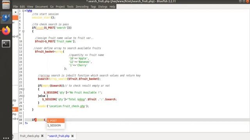This screenshot has height=140, width=250.
Task: Click line number 33 in gutter
Action: tap(20, 120)
